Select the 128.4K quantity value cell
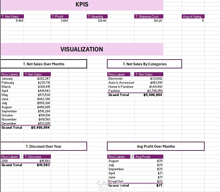This screenshot has width=220, height=192. [97, 20]
